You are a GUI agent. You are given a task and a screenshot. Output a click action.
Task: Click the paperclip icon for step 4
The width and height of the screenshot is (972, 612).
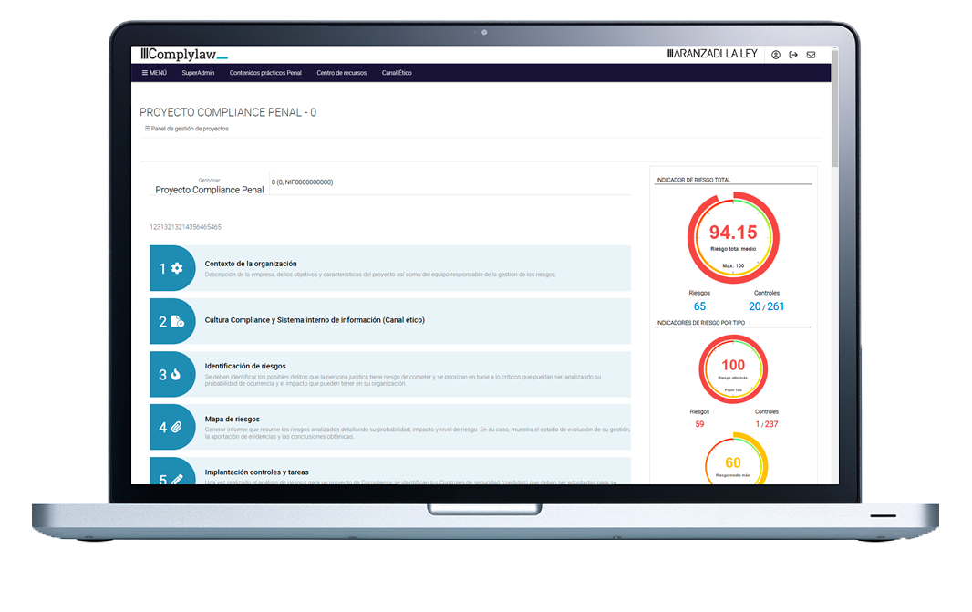(177, 427)
